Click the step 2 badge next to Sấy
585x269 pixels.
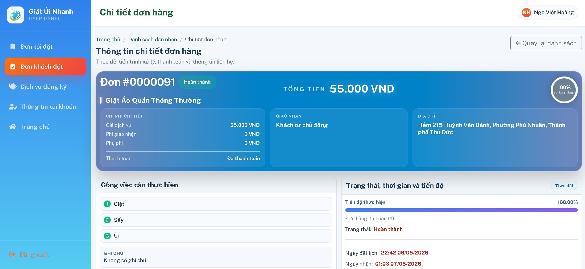(x=107, y=220)
